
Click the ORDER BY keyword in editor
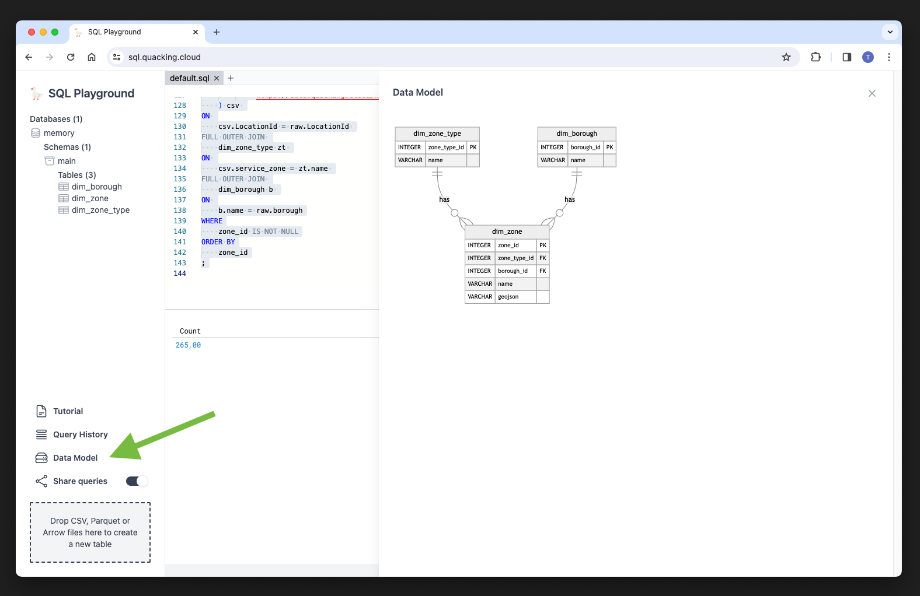pyautogui.click(x=218, y=242)
